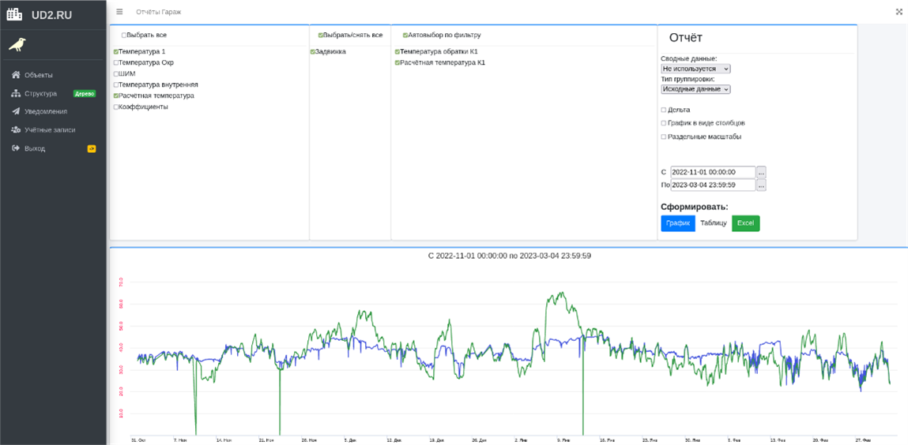Viewport: 908px width, 445px height.
Task: Click the users icon beside Учётные записи
Action: (16, 130)
